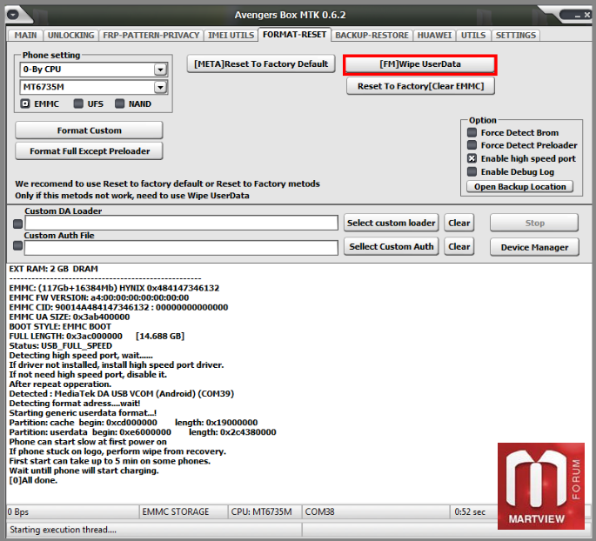This screenshot has height=541, width=596.
Task: Click Open Backup Location button
Action: [x=519, y=186]
